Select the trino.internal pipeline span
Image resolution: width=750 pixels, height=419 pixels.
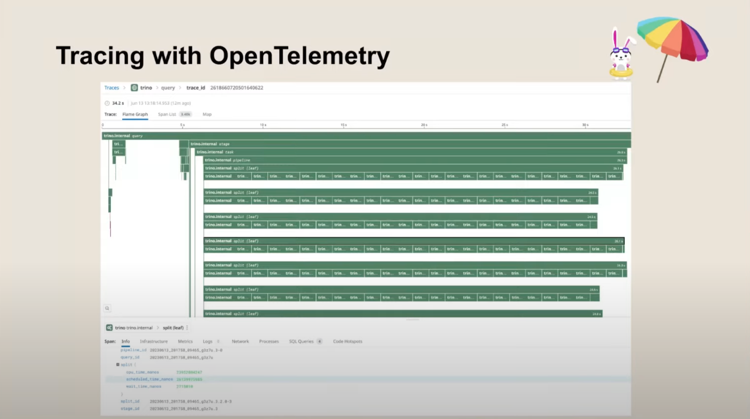coord(415,160)
